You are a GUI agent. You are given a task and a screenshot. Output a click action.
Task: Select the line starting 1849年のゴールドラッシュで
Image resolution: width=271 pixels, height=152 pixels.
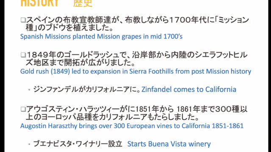(x=137, y=55)
